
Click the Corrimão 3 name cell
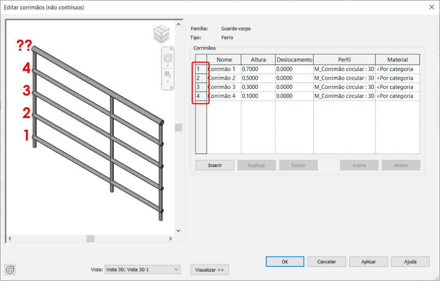[x=224, y=87]
